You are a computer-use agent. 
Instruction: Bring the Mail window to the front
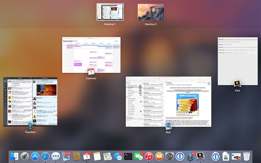click(168, 102)
